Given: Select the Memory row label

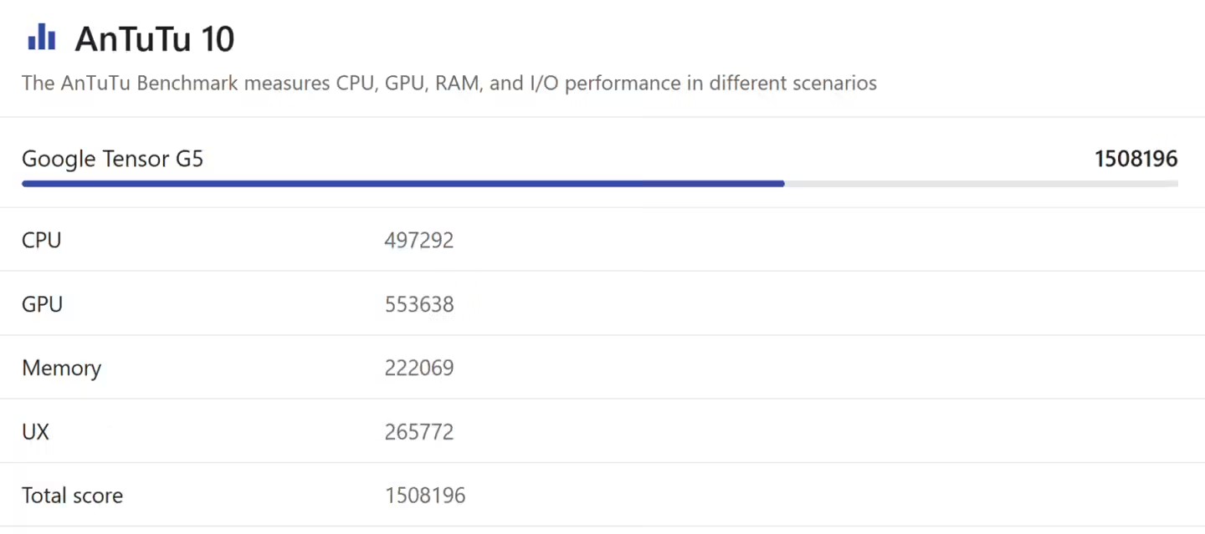Looking at the screenshot, I should coord(61,369).
